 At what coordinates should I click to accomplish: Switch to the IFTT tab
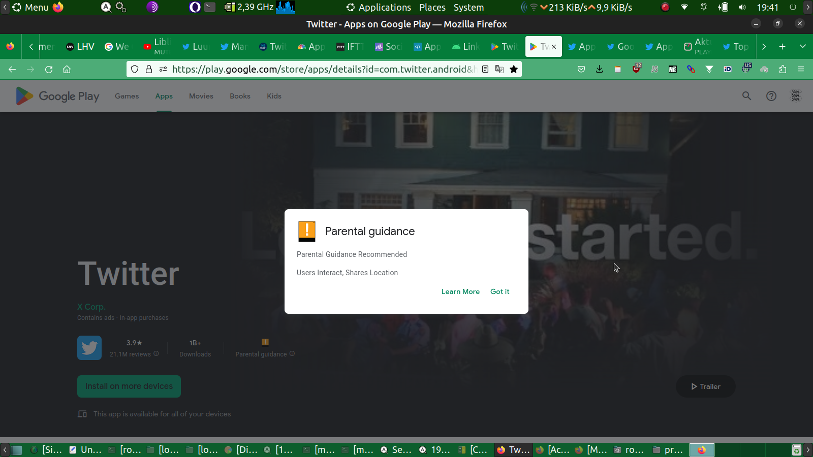[351, 47]
